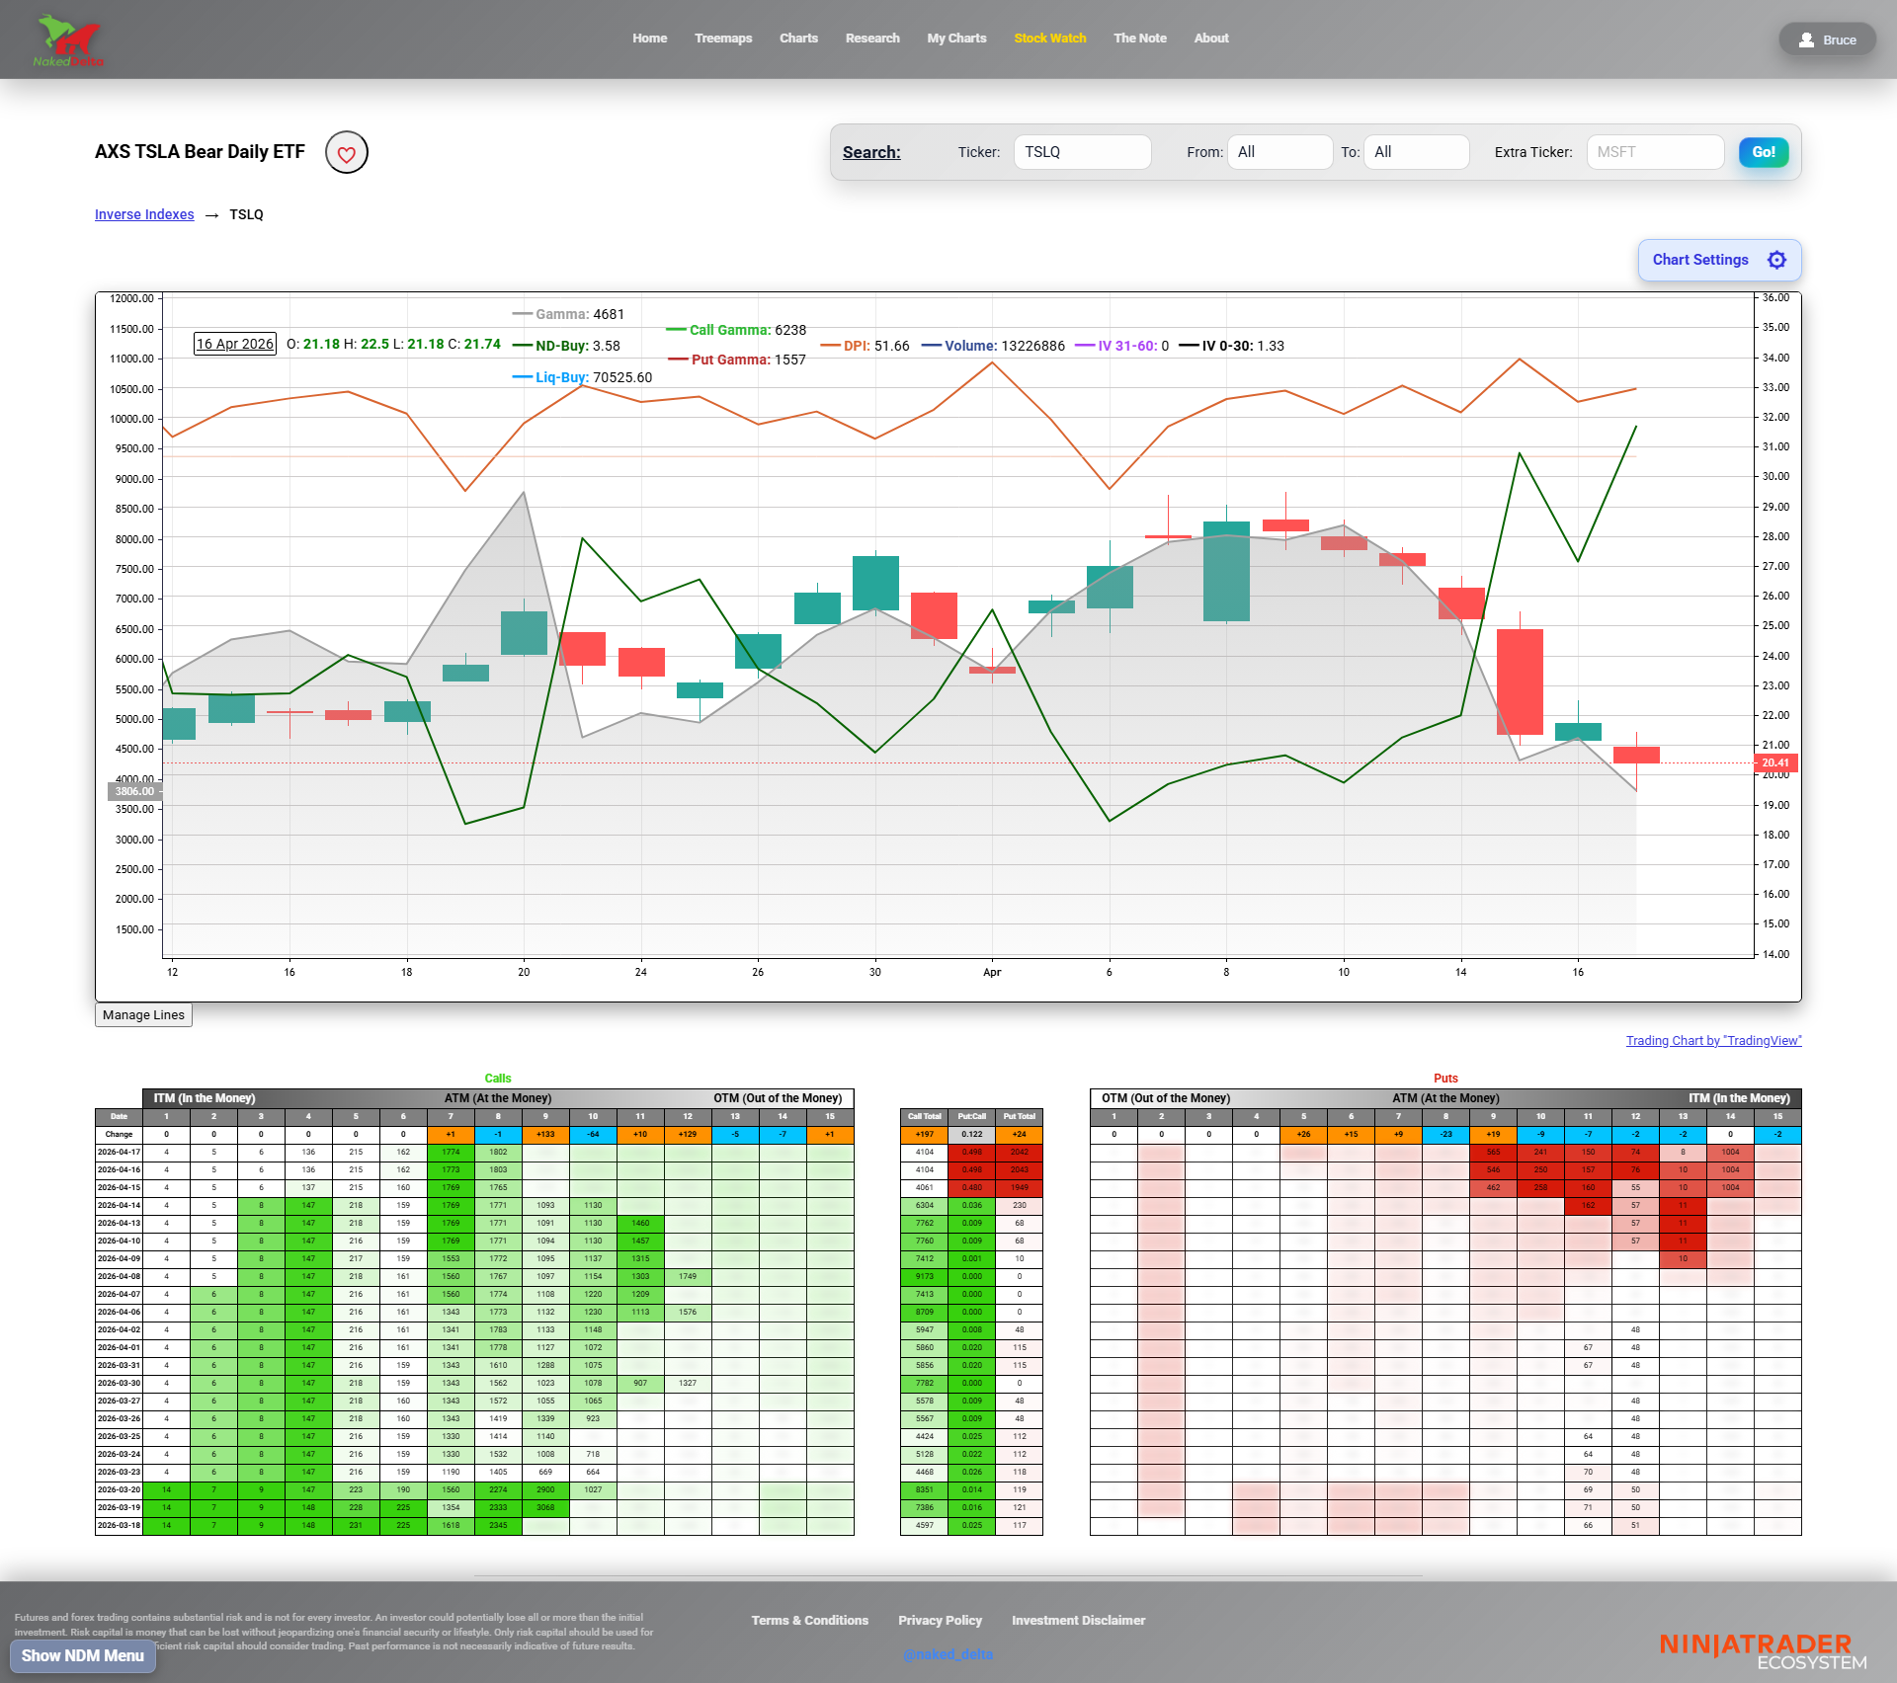Click the Change row label in Calls table

[x=119, y=1135]
